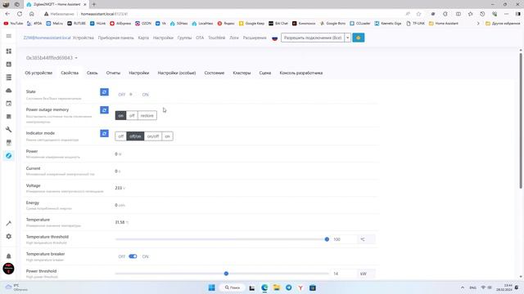This screenshot has height=294, width=524.
Task: Go back in browser
Action: 7,14
